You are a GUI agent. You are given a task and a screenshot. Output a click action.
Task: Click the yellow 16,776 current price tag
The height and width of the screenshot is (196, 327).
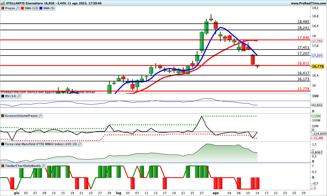point(318,66)
